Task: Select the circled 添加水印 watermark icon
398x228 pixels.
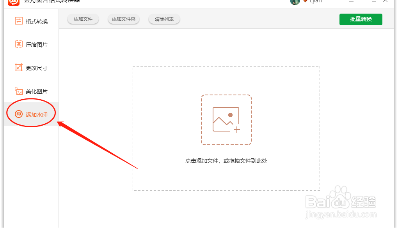Action: 18,114
